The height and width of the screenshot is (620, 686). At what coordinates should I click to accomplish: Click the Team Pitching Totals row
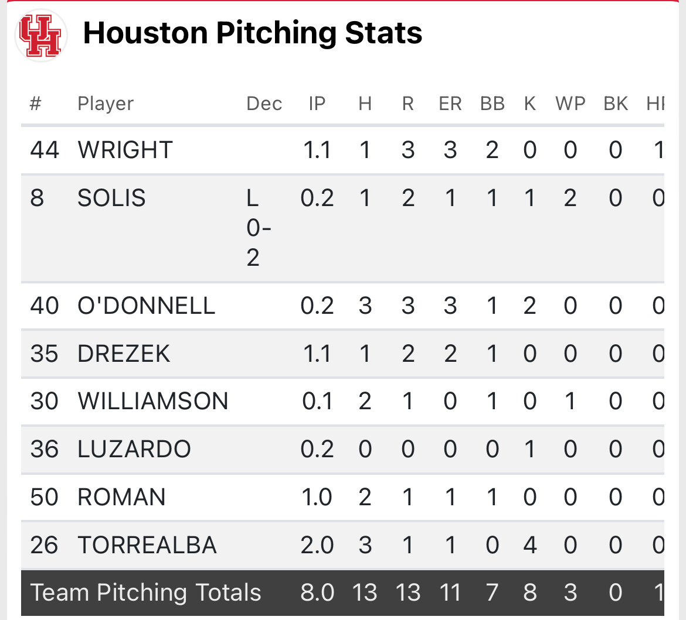146,592
